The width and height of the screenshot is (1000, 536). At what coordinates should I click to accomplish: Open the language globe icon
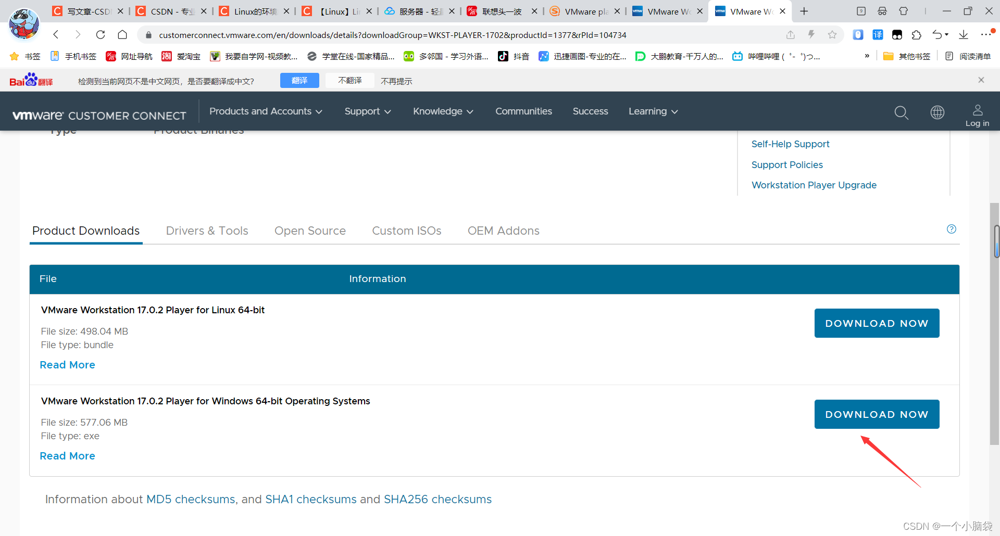click(x=938, y=112)
